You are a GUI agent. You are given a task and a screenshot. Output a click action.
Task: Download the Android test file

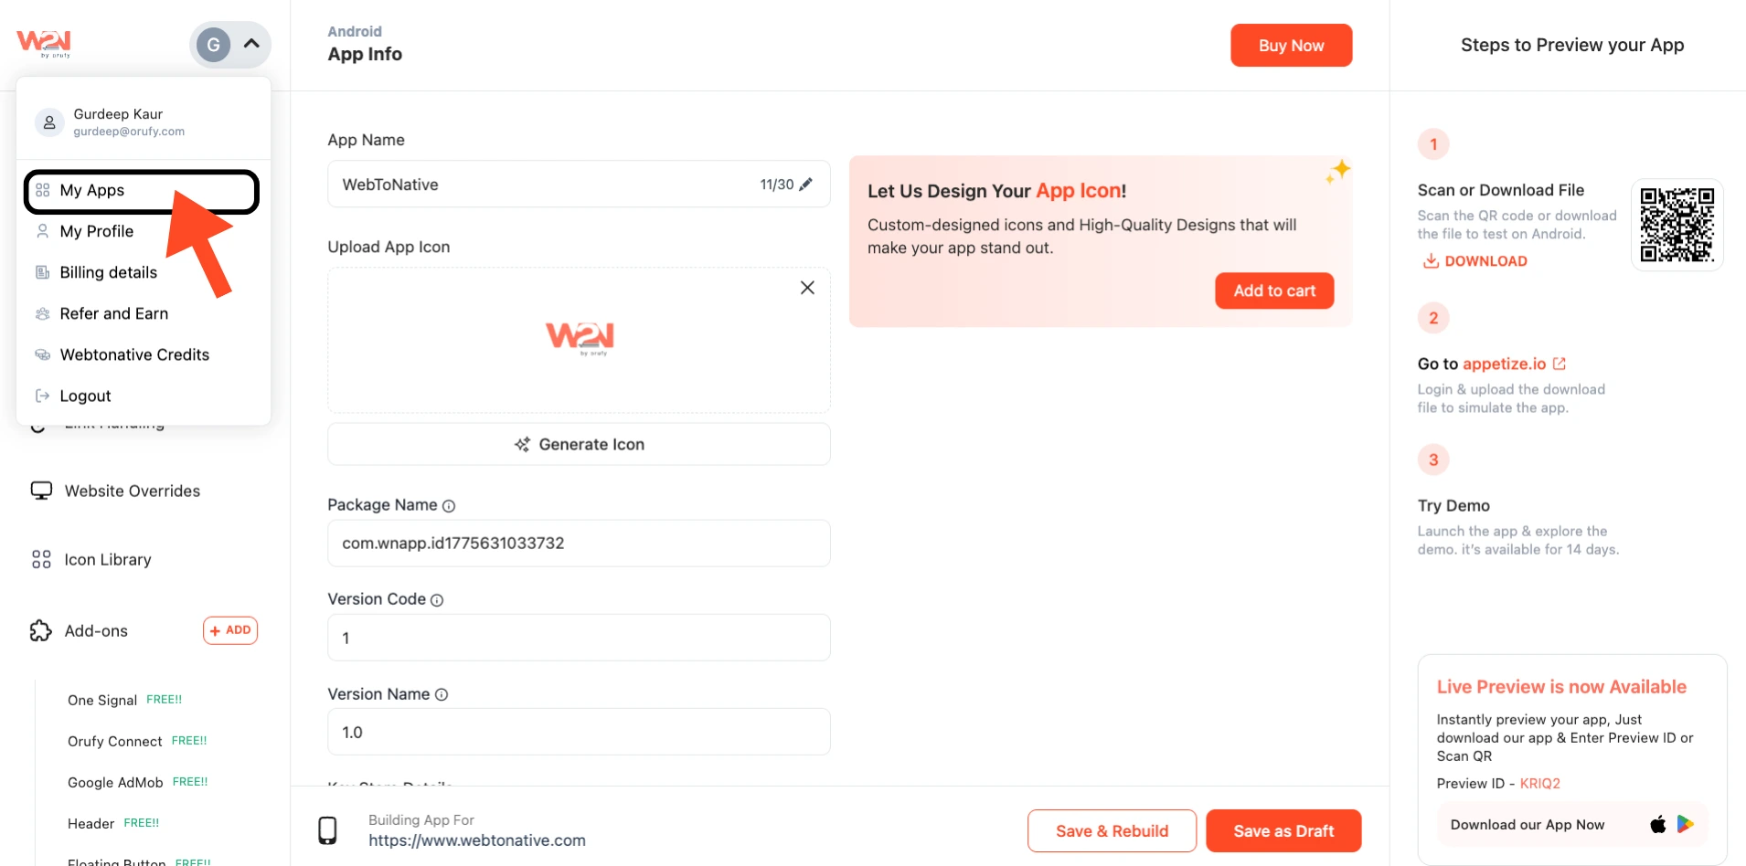click(x=1475, y=261)
